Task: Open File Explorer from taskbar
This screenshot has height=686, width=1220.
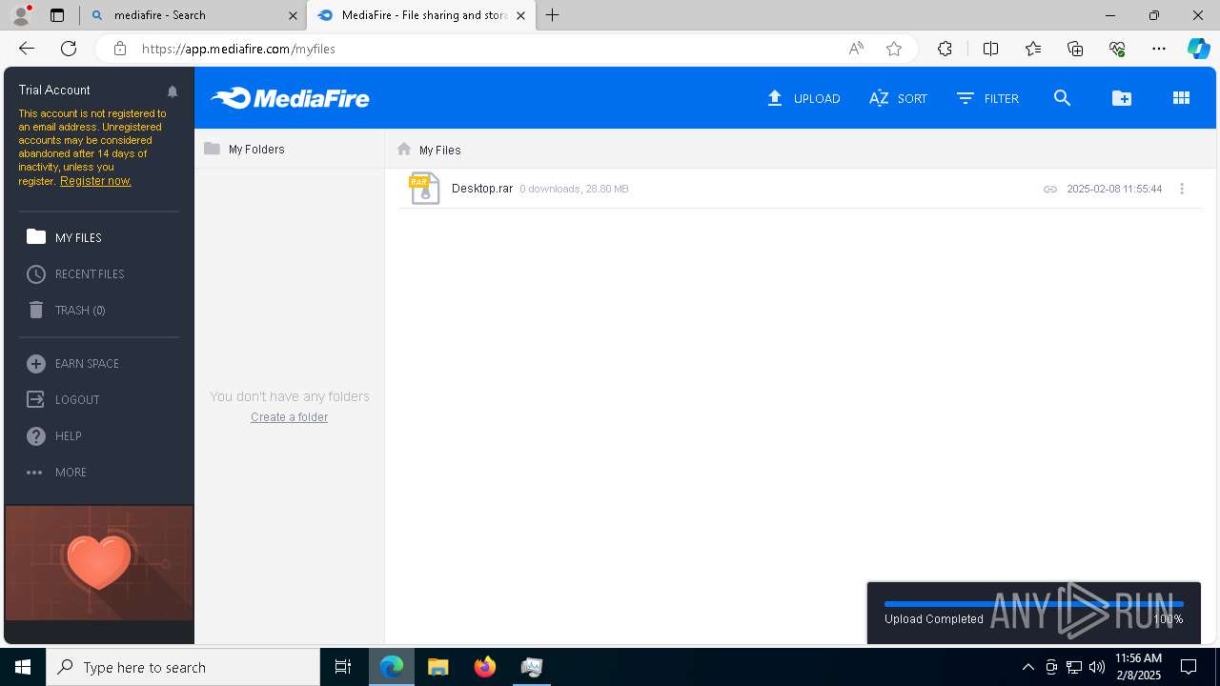Action: tap(438, 667)
